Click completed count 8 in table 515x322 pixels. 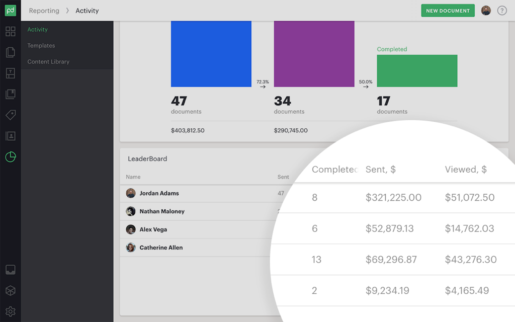pos(315,197)
